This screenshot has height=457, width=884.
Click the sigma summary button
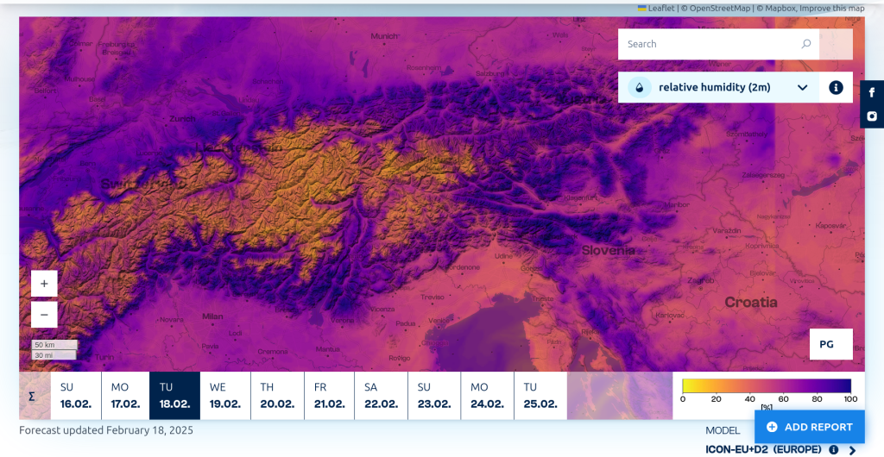tap(32, 397)
